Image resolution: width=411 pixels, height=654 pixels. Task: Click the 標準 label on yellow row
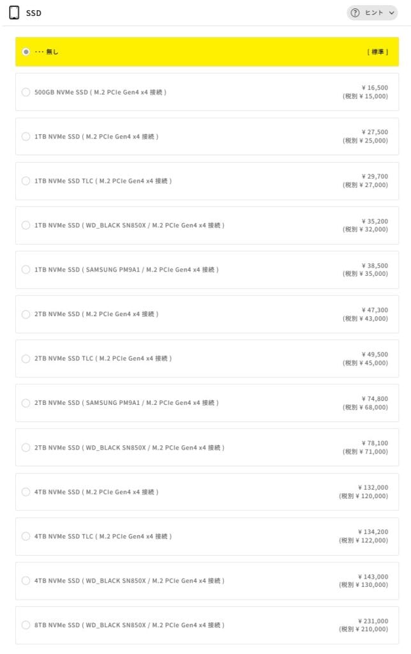pos(378,52)
